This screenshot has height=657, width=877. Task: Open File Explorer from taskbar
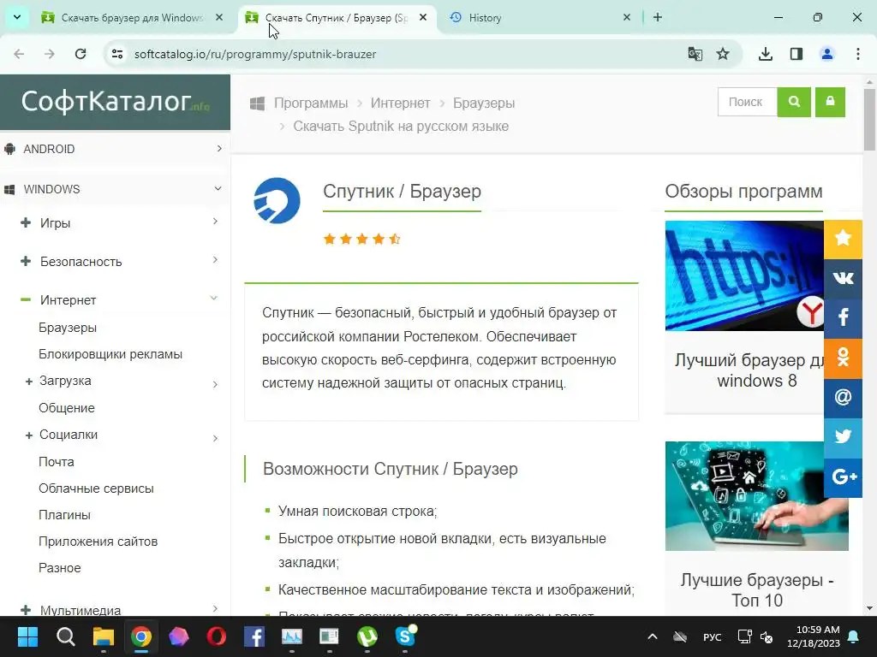point(104,636)
